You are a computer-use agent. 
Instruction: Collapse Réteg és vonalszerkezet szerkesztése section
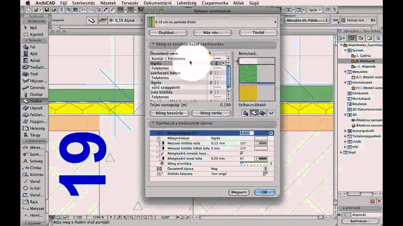(x=153, y=44)
